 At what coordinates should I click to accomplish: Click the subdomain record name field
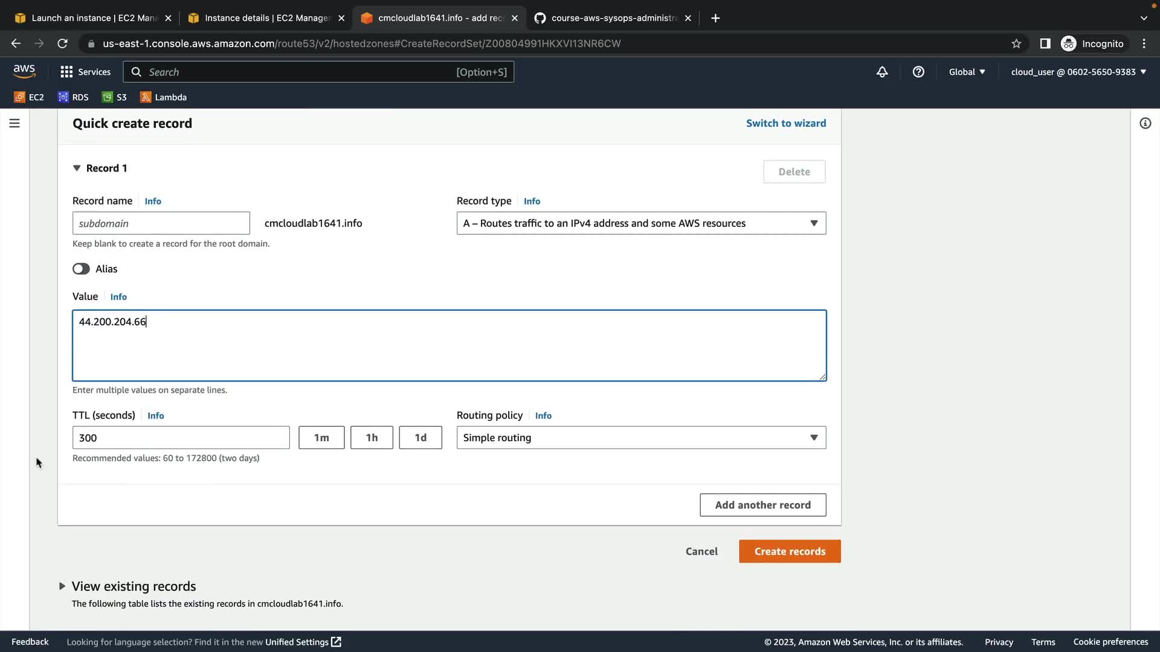[161, 223]
